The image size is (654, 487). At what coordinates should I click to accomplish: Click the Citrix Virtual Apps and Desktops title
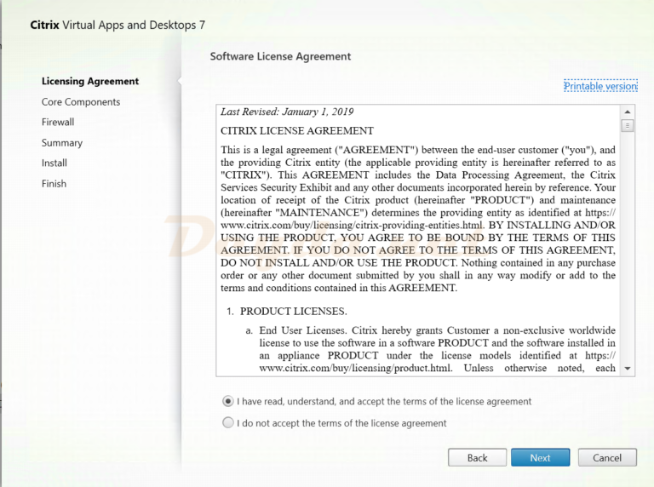pyautogui.click(x=118, y=25)
